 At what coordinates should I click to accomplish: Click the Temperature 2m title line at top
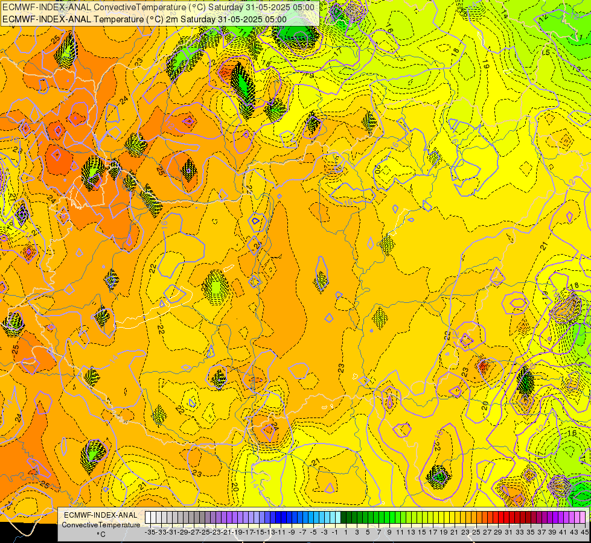pos(144,19)
